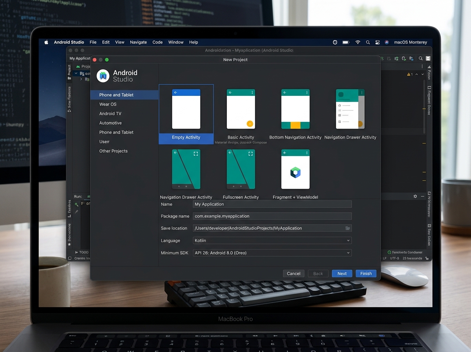The image size is (471, 352).
Task: Click the Finish button
Action: pos(366,273)
